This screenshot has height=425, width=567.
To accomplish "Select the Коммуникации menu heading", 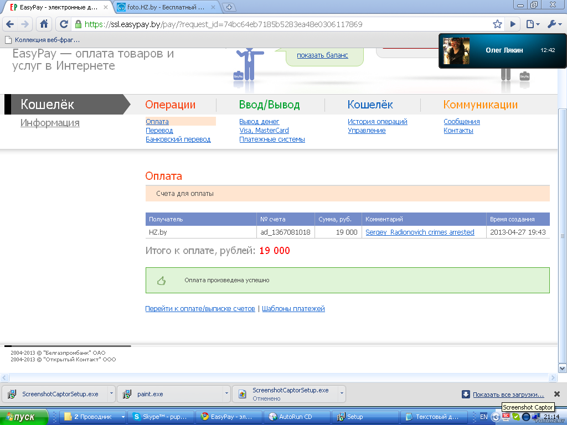I will [x=481, y=105].
